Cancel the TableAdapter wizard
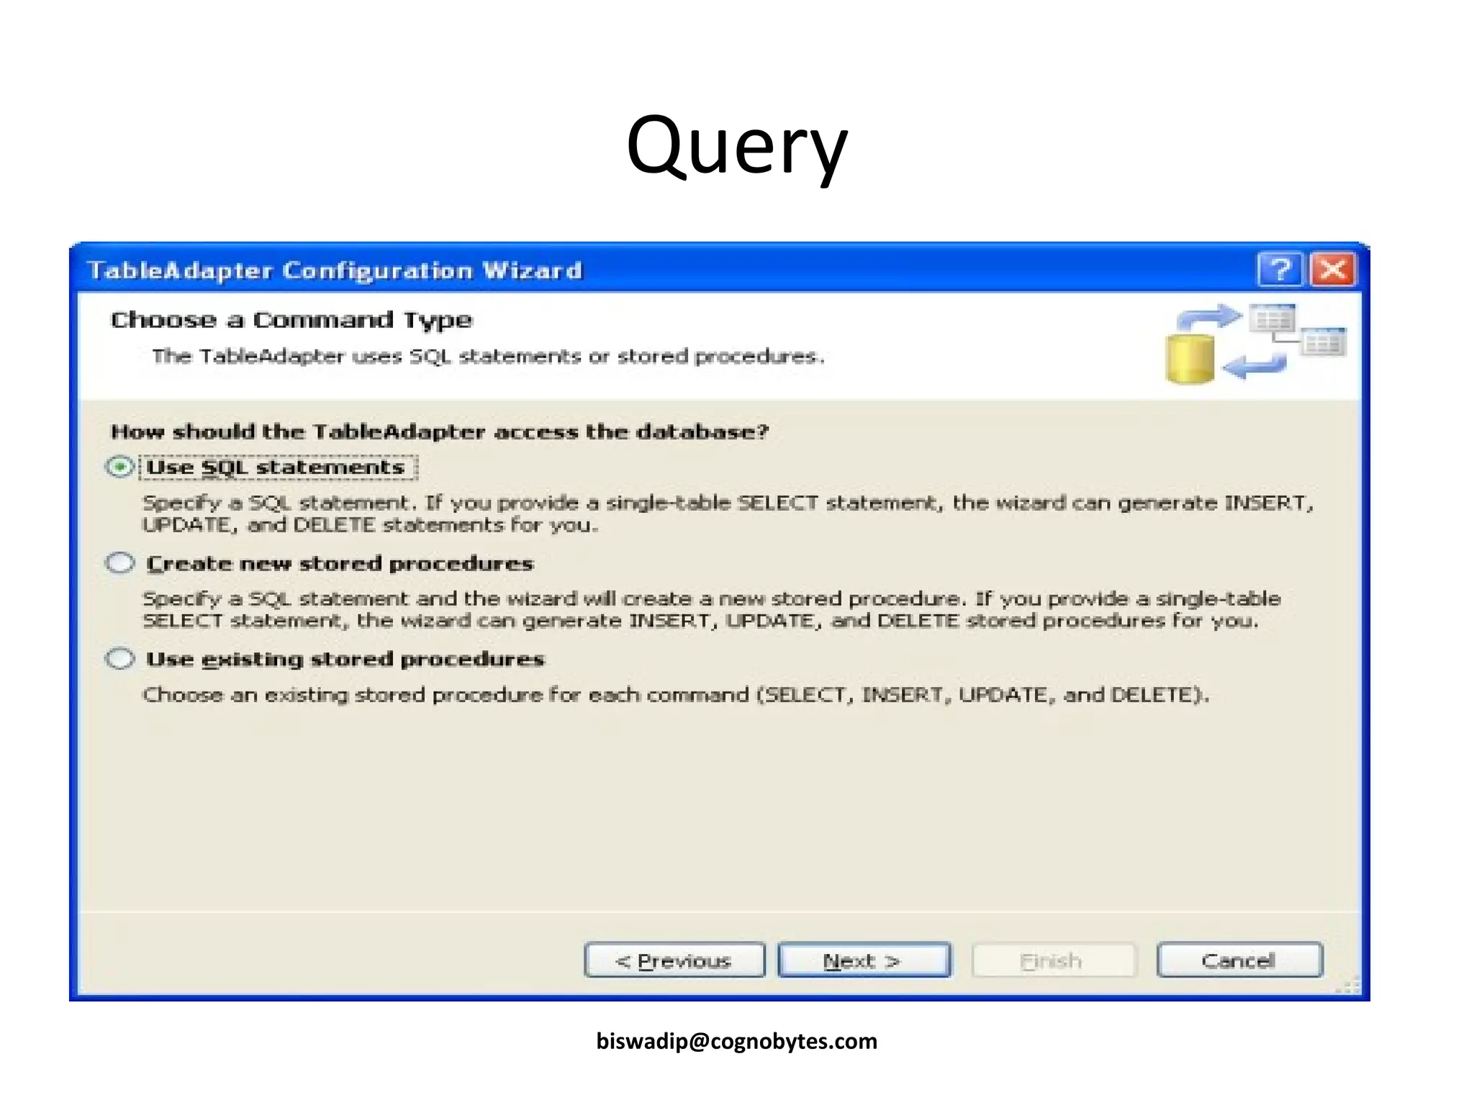Screen dimensions: 1474x1105 1239,960
